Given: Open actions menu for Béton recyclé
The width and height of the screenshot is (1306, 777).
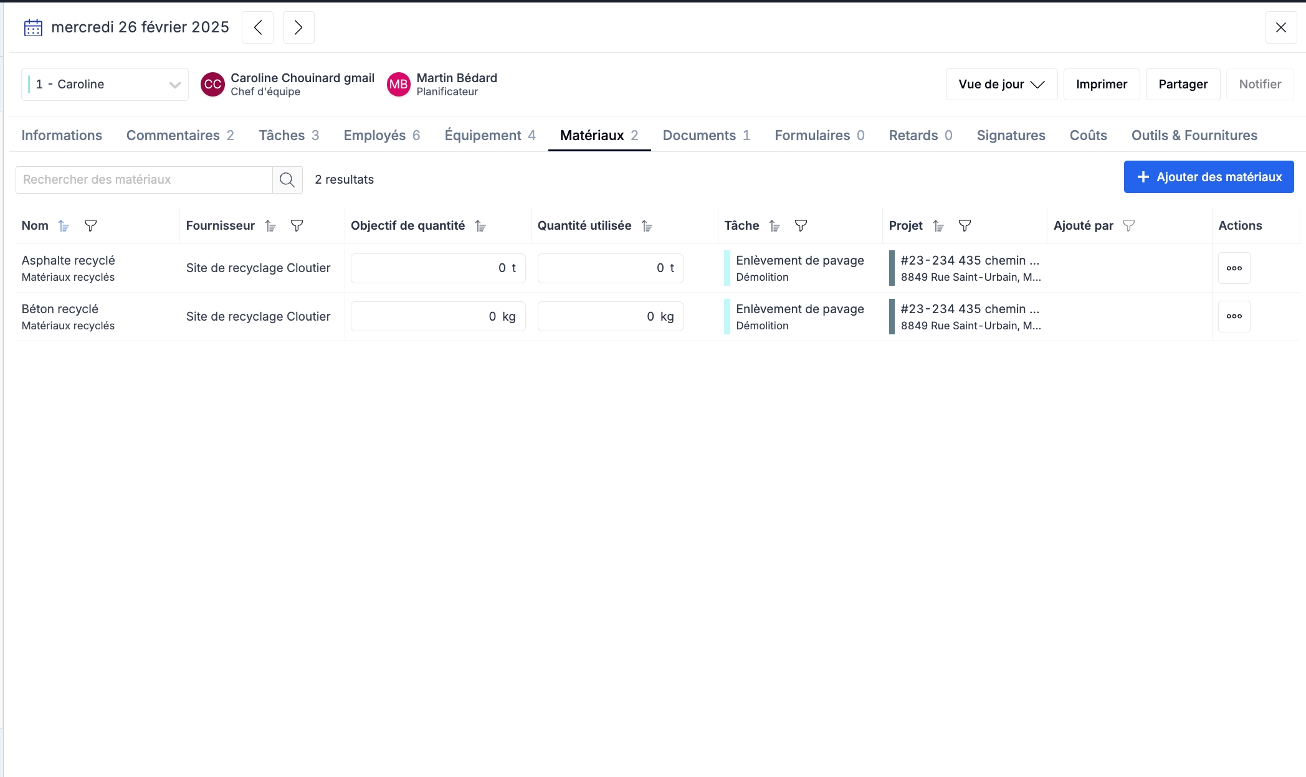Looking at the screenshot, I should coord(1234,316).
